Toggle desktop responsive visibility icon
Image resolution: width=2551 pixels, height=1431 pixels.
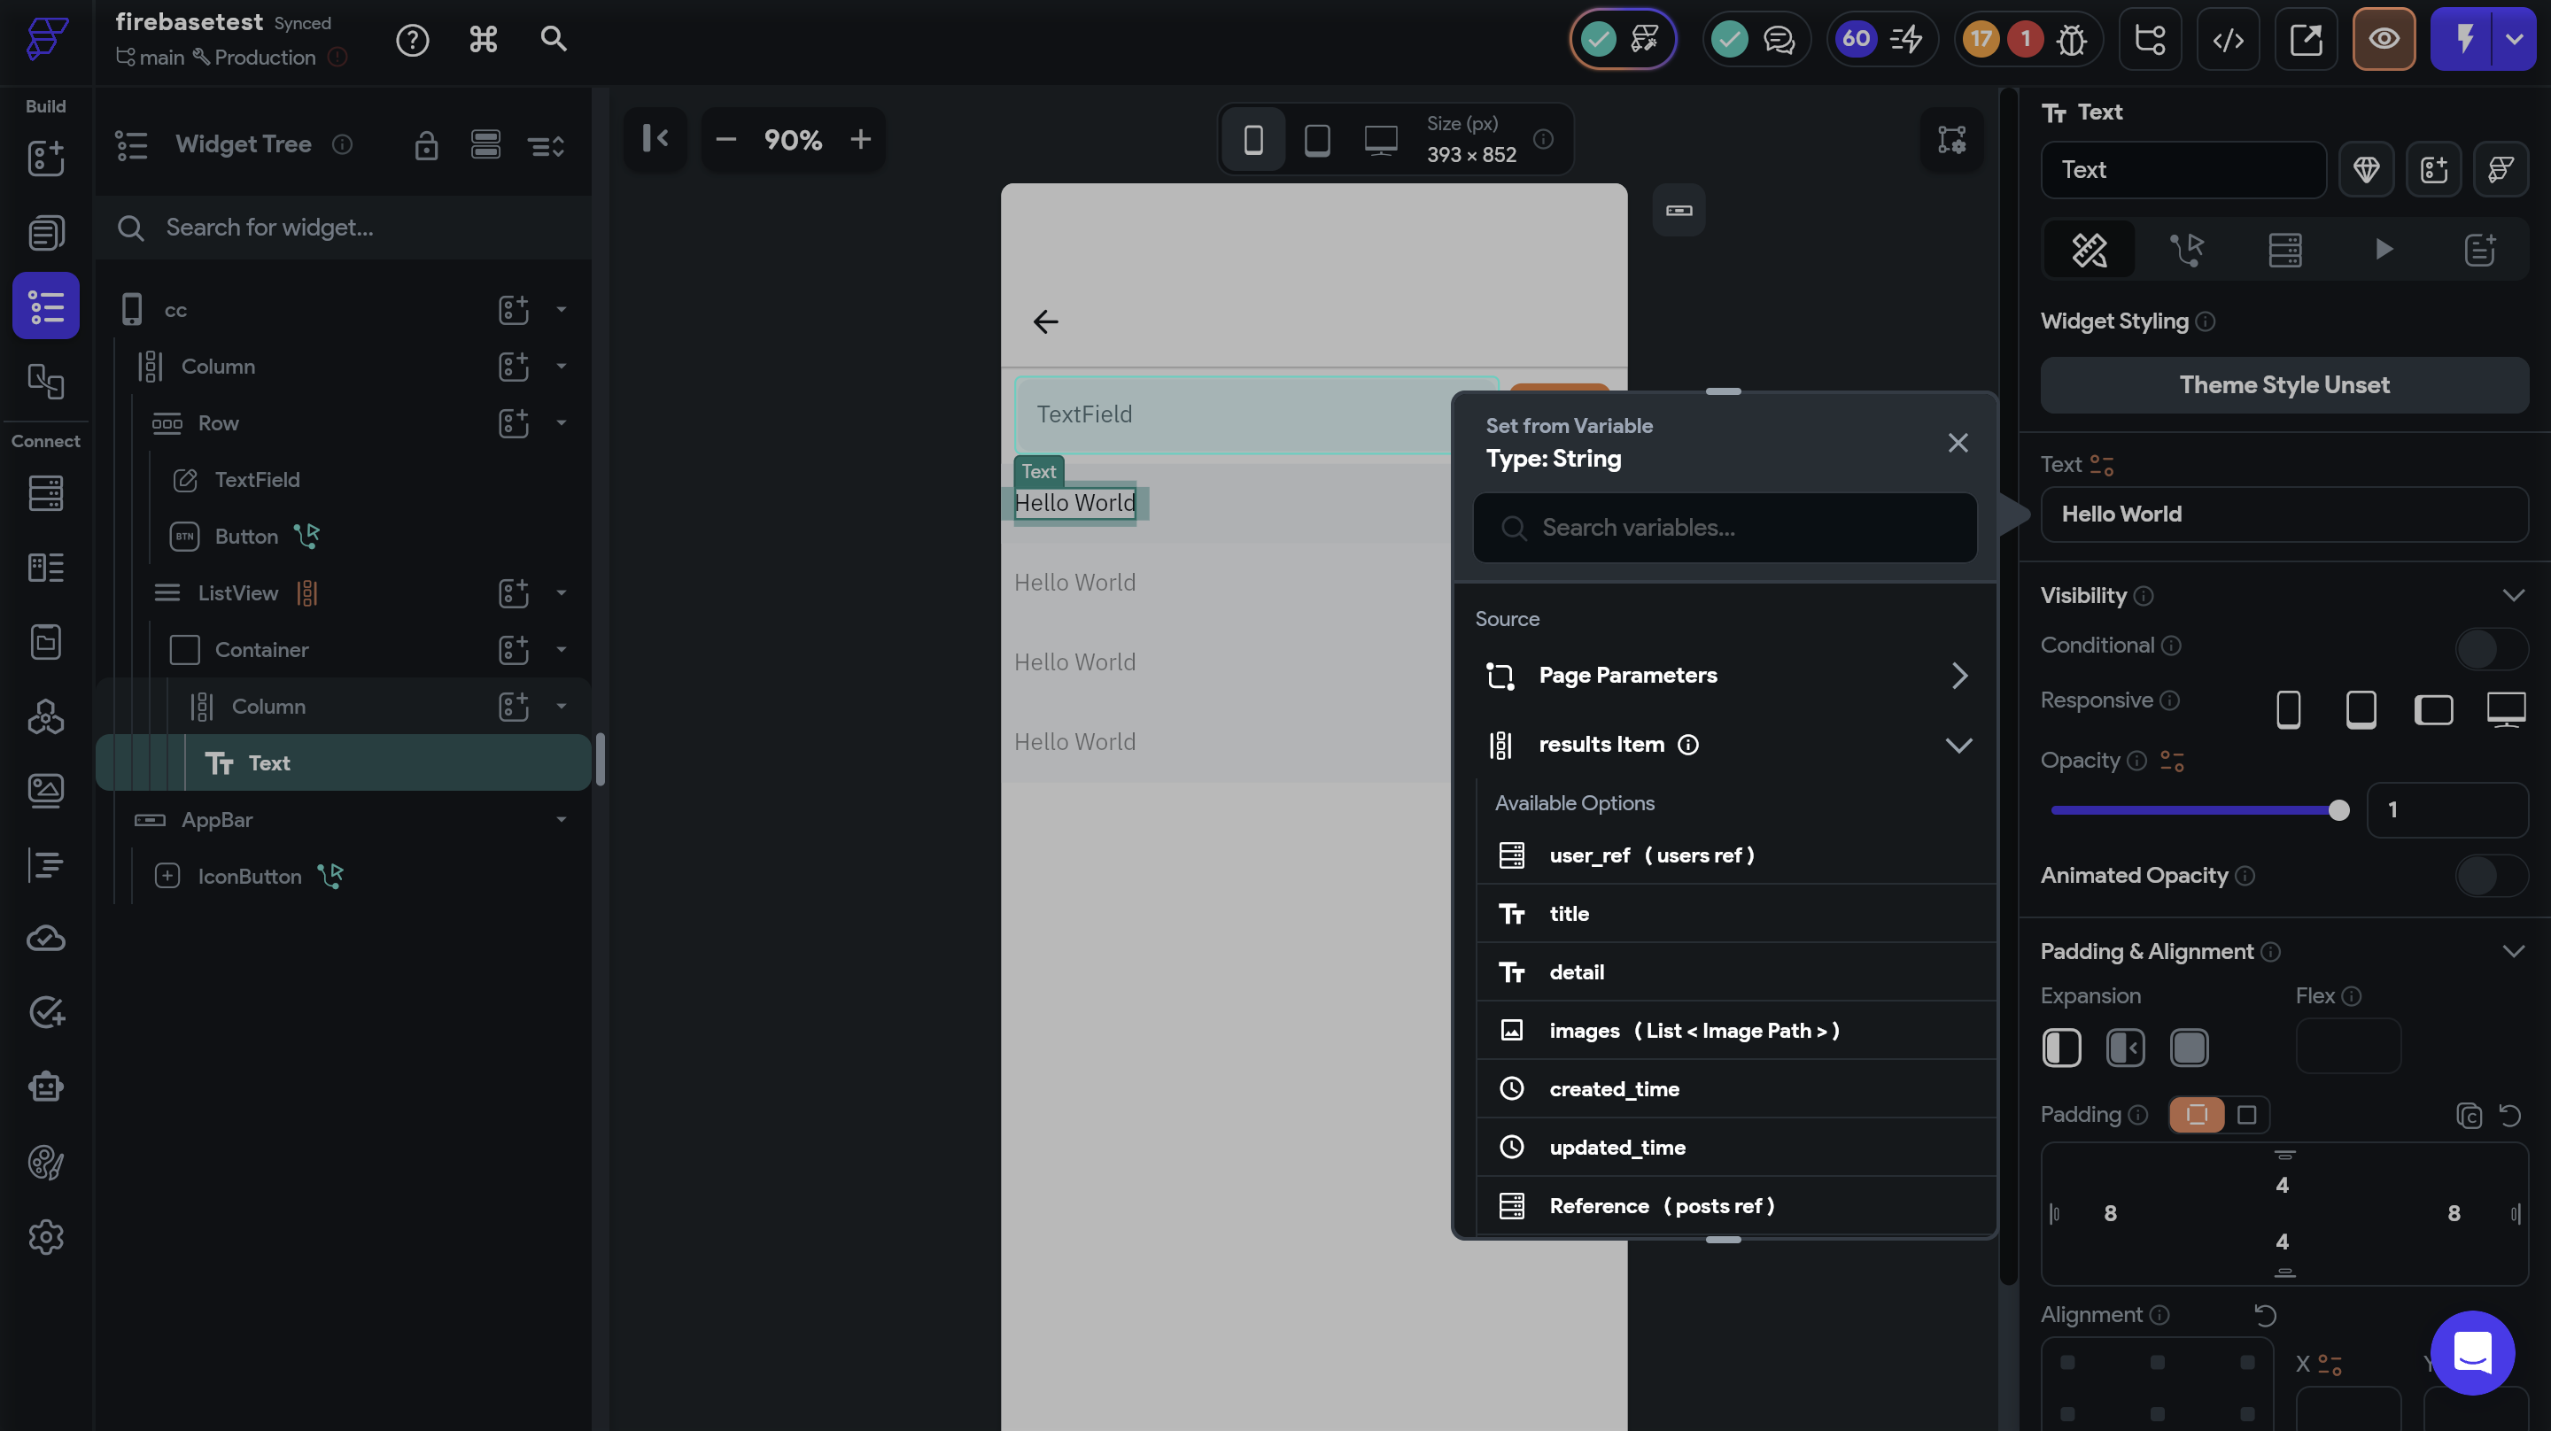(x=2506, y=709)
